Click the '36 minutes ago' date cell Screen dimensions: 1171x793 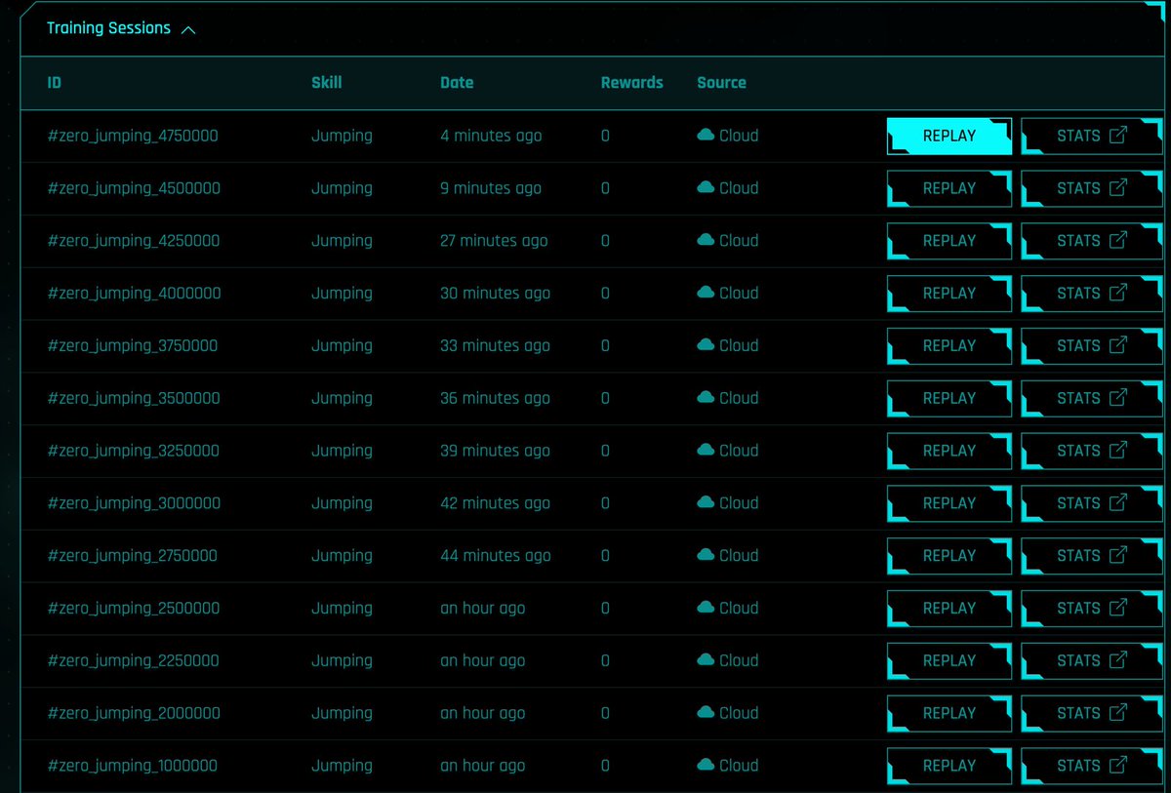(x=496, y=399)
